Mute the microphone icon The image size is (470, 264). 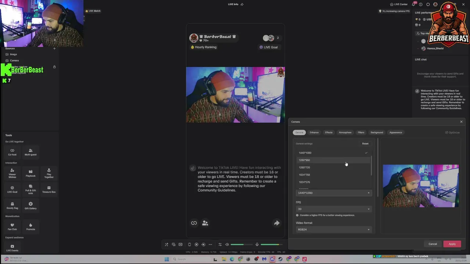[257, 245]
